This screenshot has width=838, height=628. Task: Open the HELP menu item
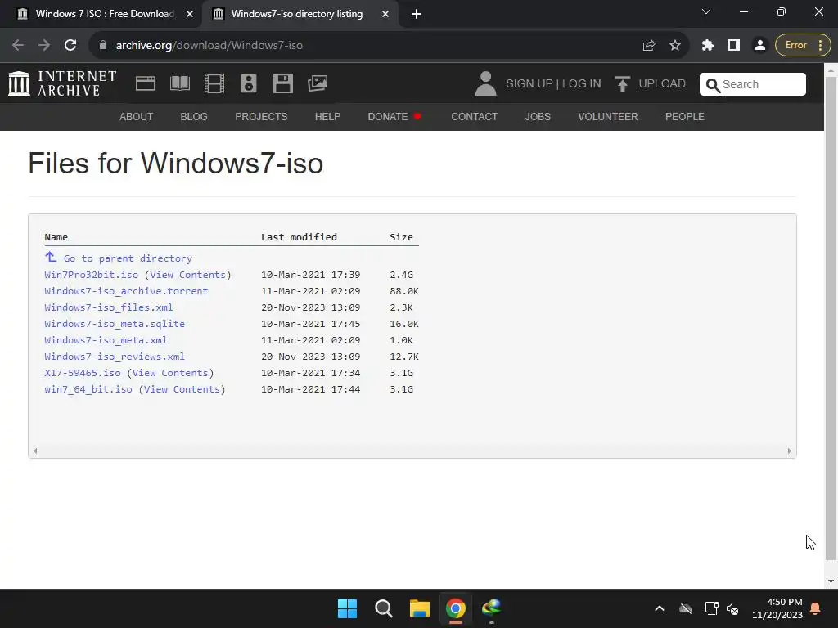tap(327, 116)
